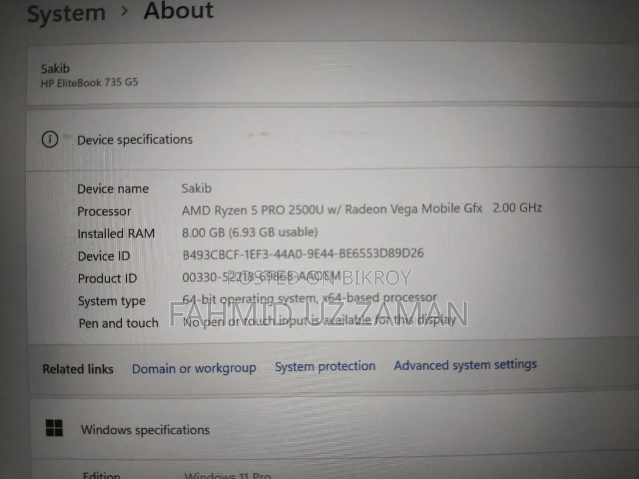Click the 'Sakib' title in top card
The image size is (639, 479).
pyautogui.click(x=55, y=69)
